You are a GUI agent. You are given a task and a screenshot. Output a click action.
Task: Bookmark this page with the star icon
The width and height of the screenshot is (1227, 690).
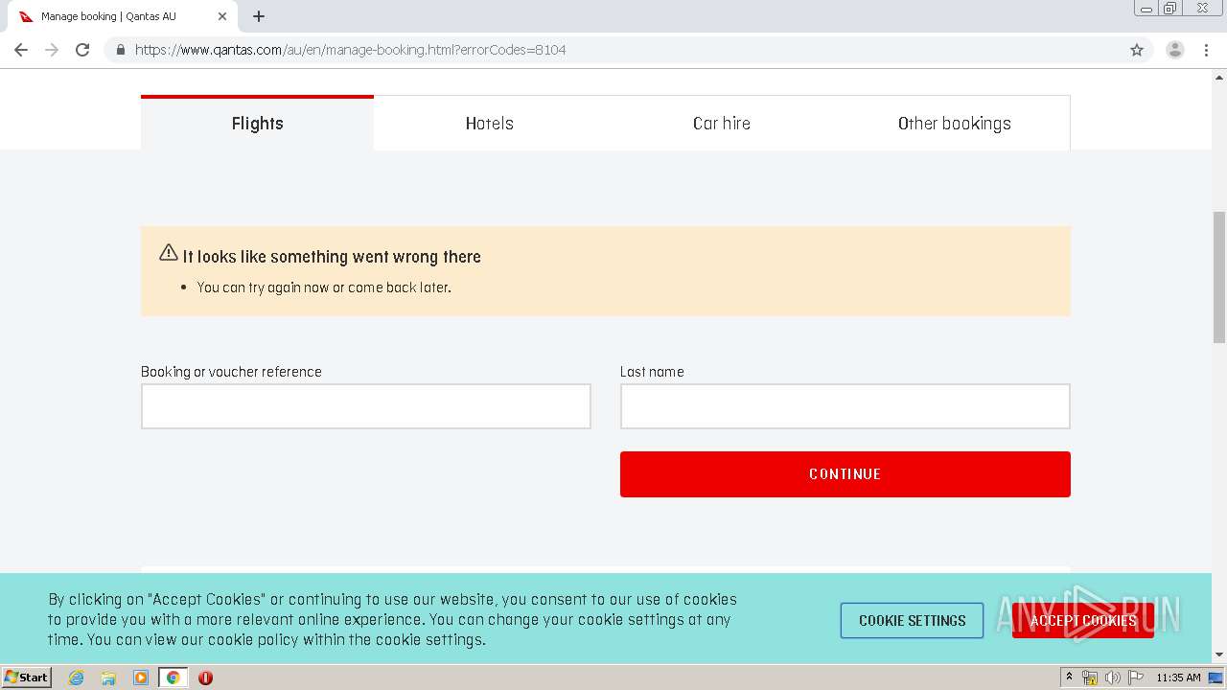coord(1137,50)
